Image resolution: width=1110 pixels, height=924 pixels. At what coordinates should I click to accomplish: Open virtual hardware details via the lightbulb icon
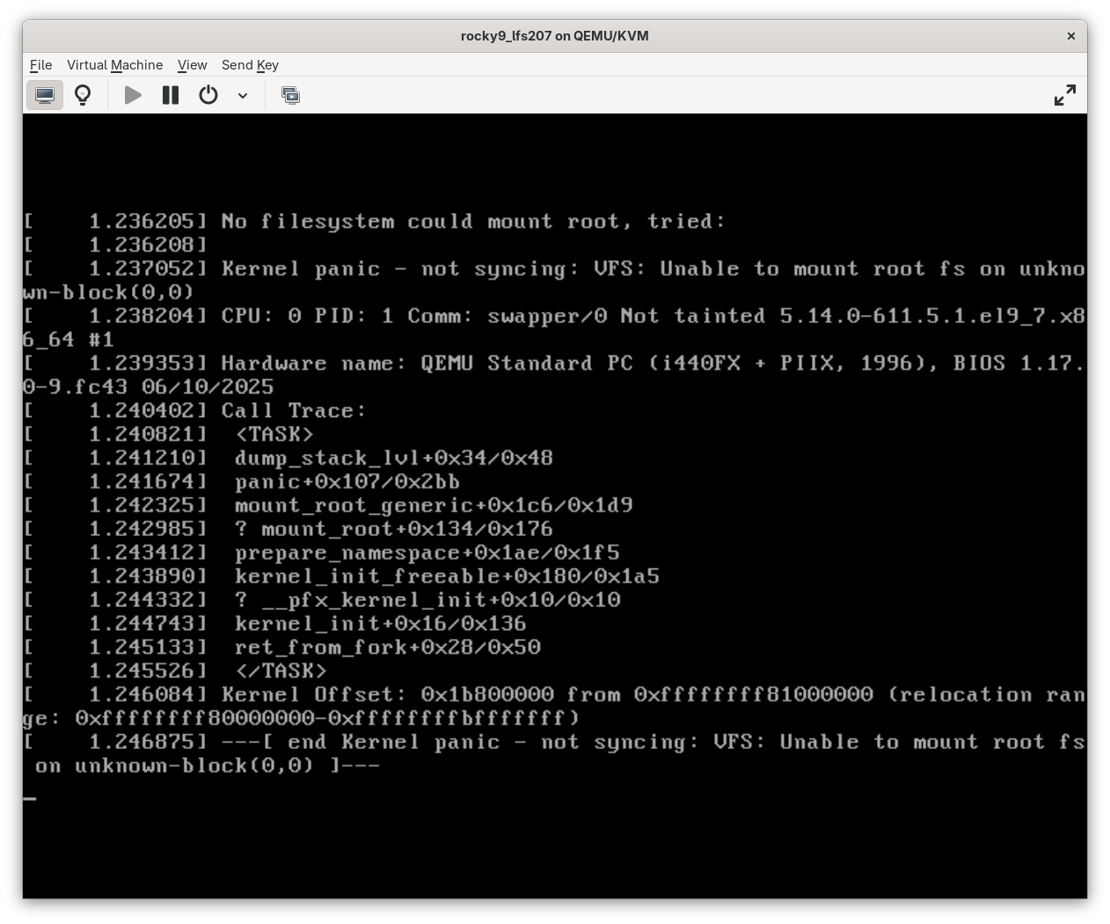[83, 95]
